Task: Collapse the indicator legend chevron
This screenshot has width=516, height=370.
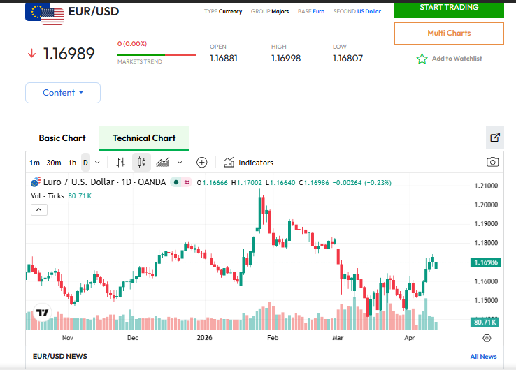Action: [39, 209]
